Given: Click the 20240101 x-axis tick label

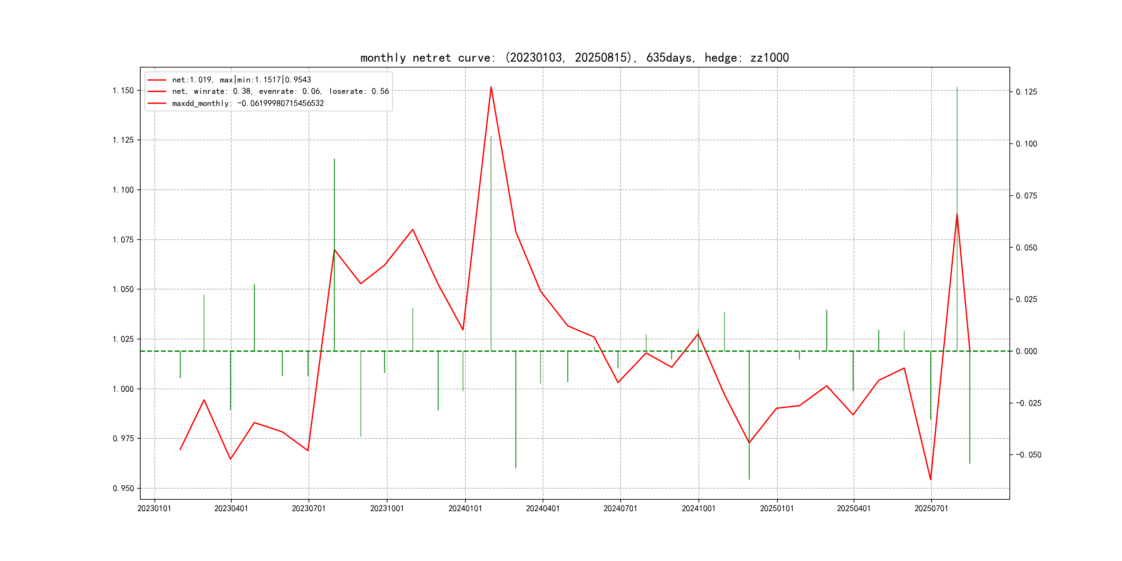Looking at the screenshot, I should click(x=465, y=508).
